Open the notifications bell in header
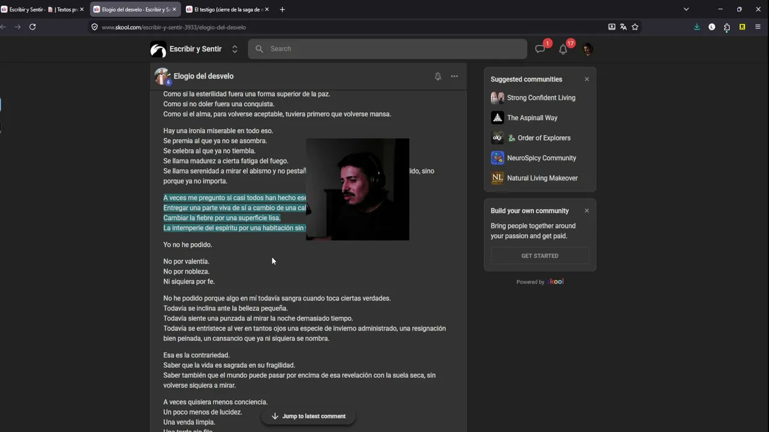The width and height of the screenshot is (769, 432). pos(563,49)
